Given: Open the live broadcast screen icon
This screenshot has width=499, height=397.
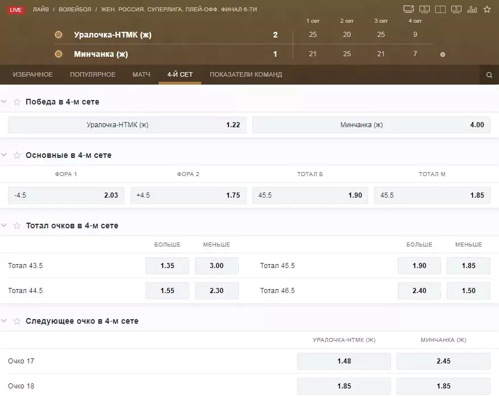Looking at the screenshot, I should 409,9.
